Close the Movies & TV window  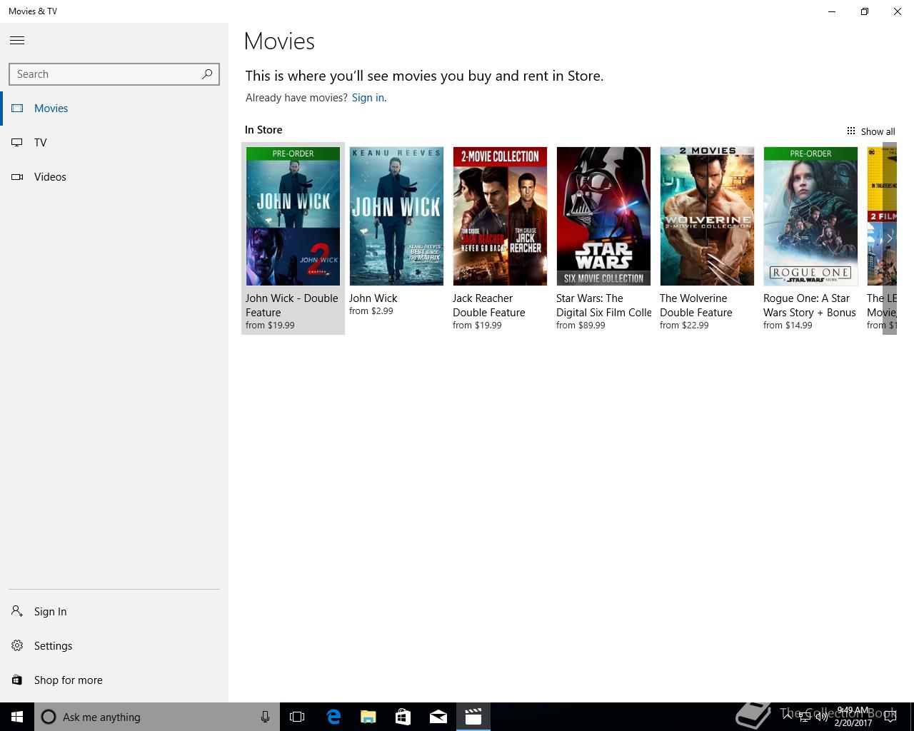[898, 11]
